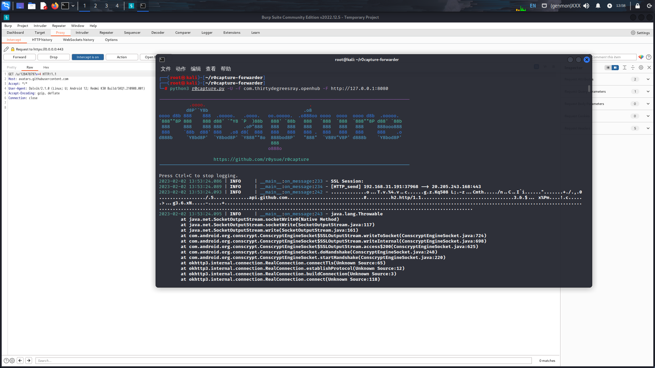Switch to the Sequencer tab
Viewport: 655px width, 368px height.
coord(132,33)
